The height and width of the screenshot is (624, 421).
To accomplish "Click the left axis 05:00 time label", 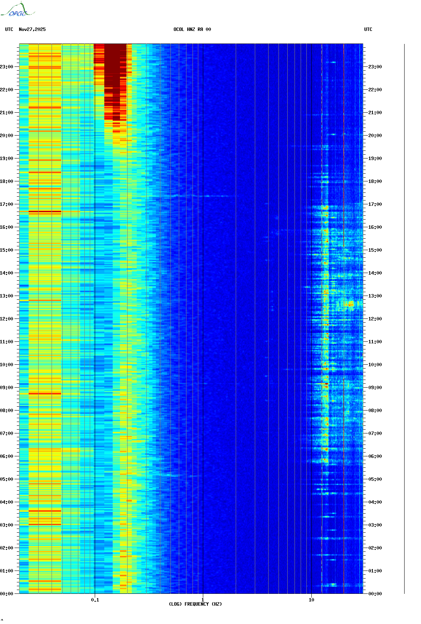I will (x=6, y=479).
